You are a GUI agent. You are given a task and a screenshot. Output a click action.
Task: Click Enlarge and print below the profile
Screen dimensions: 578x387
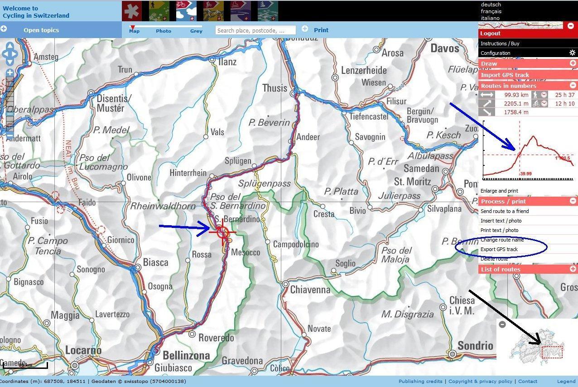[499, 191]
